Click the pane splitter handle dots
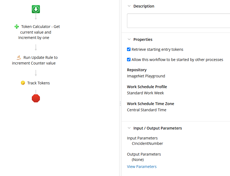Image resolution: width=230 pixels, height=176 pixels. 120,104
